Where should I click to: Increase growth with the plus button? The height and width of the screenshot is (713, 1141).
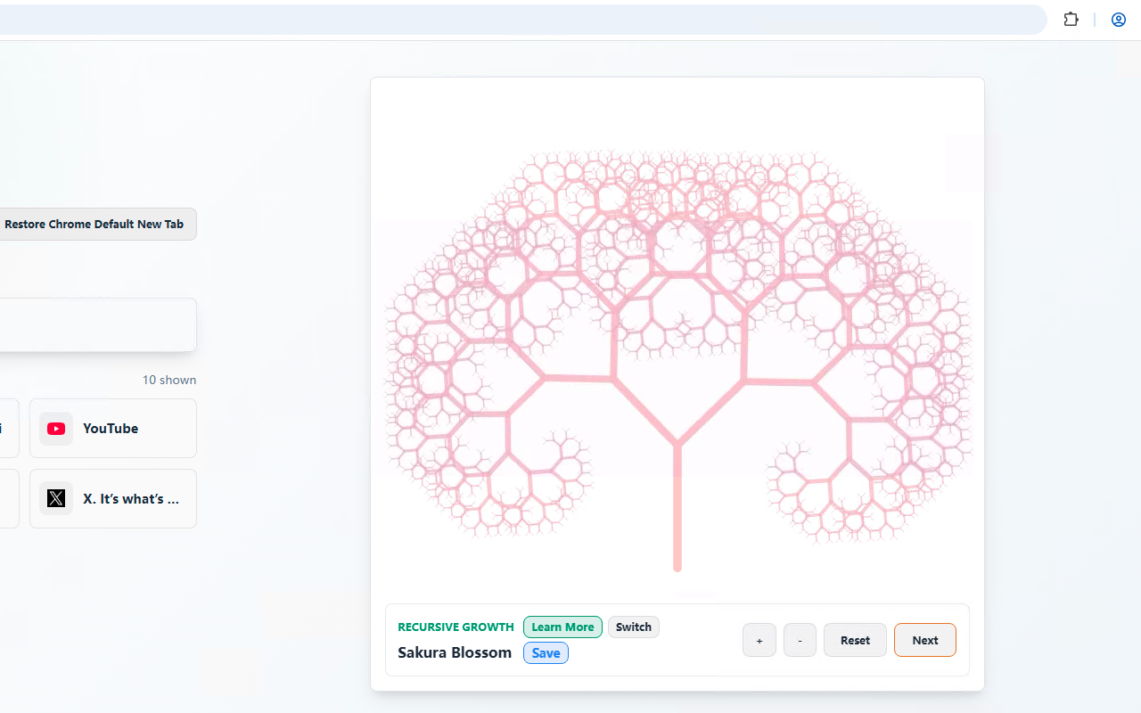click(759, 640)
